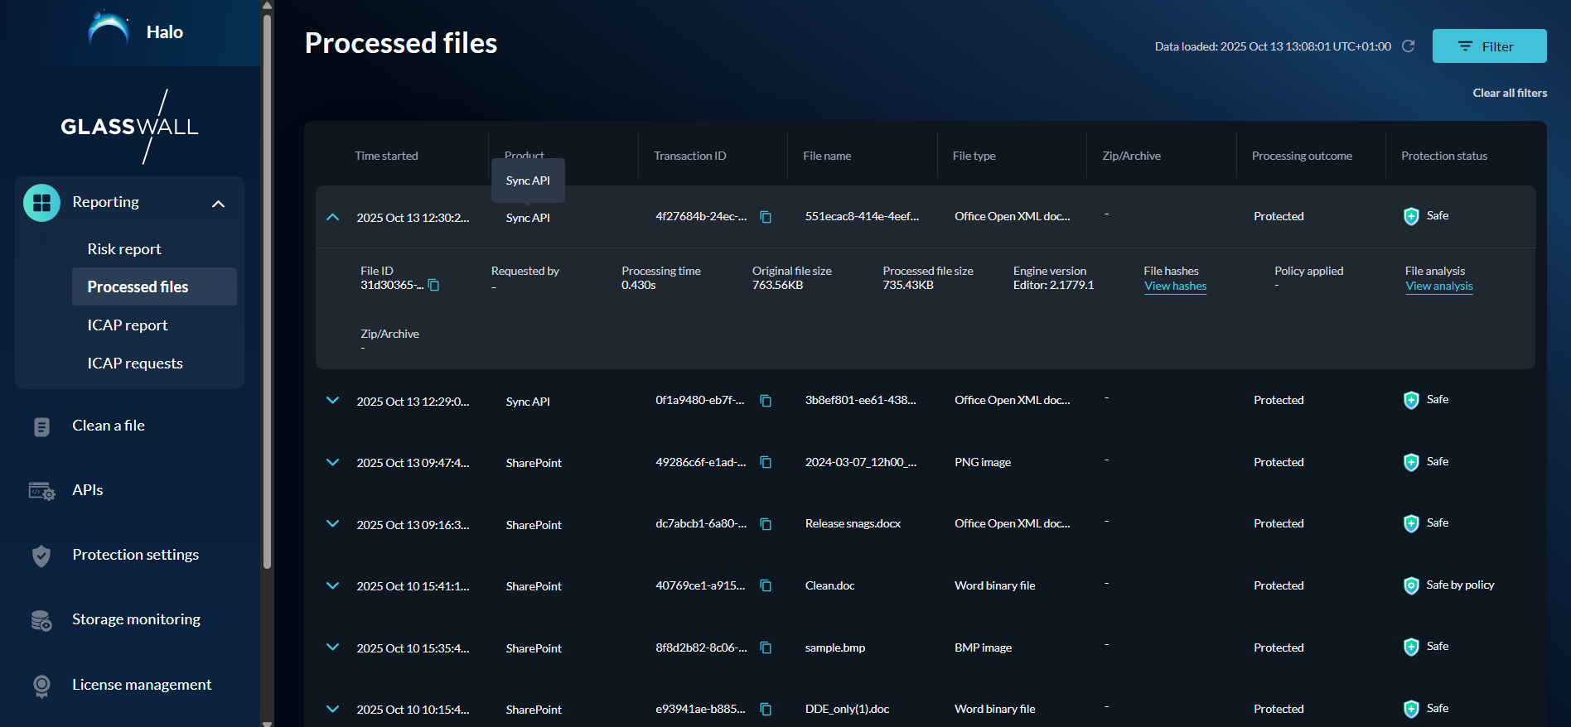Click the View hashes link
The image size is (1571, 727).
tap(1175, 286)
